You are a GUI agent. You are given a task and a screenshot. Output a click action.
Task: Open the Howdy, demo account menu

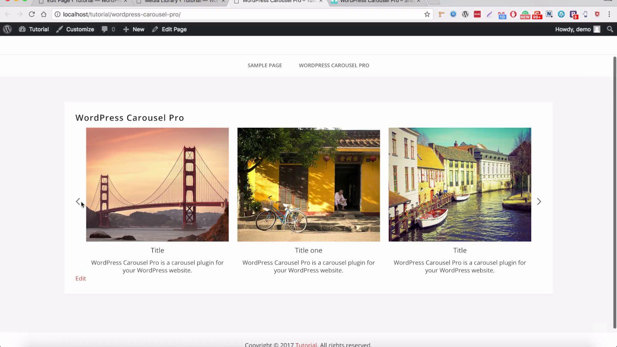click(577, 29)
